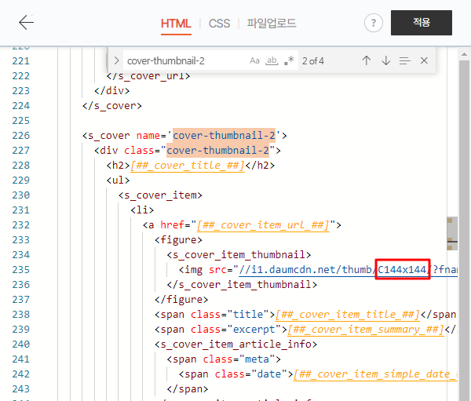Toggle find in selection lines icon
The image size is (471, 401).
(405, 61)
